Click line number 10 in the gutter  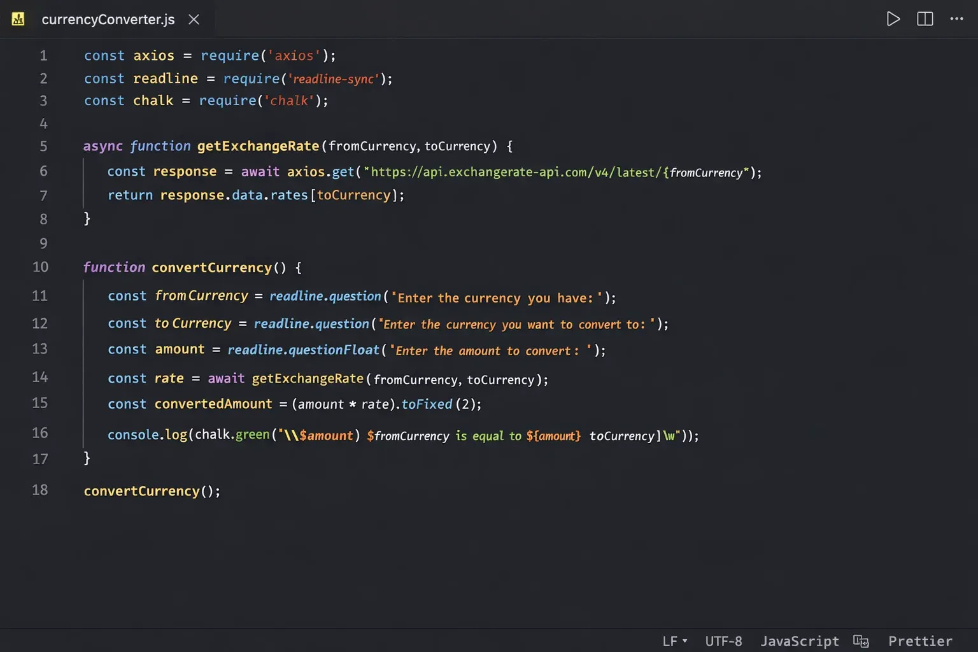coord(40,267)
